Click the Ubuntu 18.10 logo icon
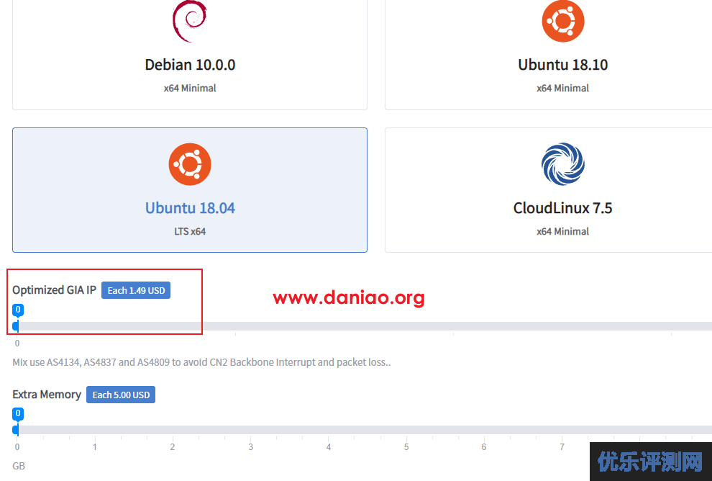Screen dimensions: 712x481 click(563, 21)
